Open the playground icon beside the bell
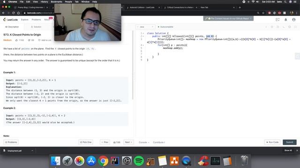Image resolution: width=300 pixels, height=168 pixels. click(x=277, y=20)
